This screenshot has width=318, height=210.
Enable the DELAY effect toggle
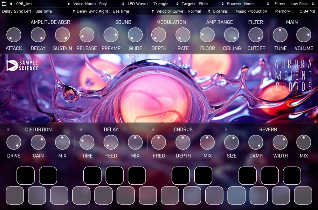81,129
